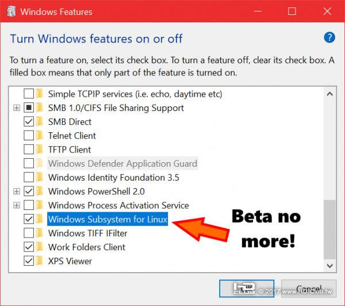The height and width of the screenshot is (306, 345).
Task: Select the Windows TIFF IFilter label
Action: coord(88,233)
